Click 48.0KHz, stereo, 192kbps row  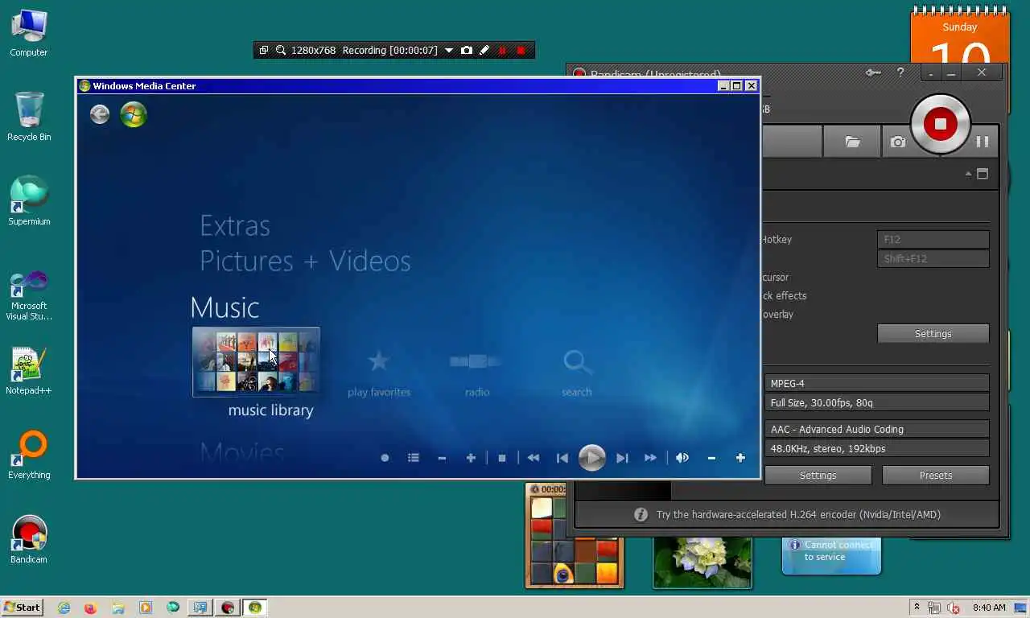point(876,449)
